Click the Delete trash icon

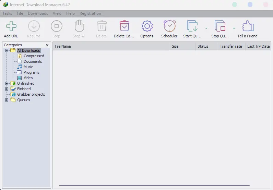(102, 26)
